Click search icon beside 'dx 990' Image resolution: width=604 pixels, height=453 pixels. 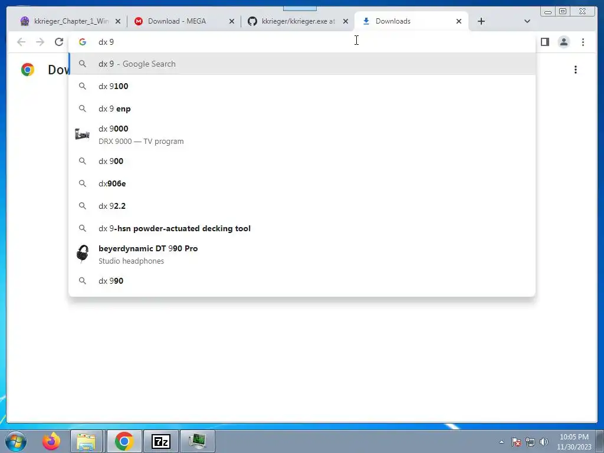pyautogui.click(x=83, y=281)
